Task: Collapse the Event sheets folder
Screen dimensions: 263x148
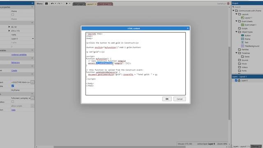Action: click(x=237, y=21)
